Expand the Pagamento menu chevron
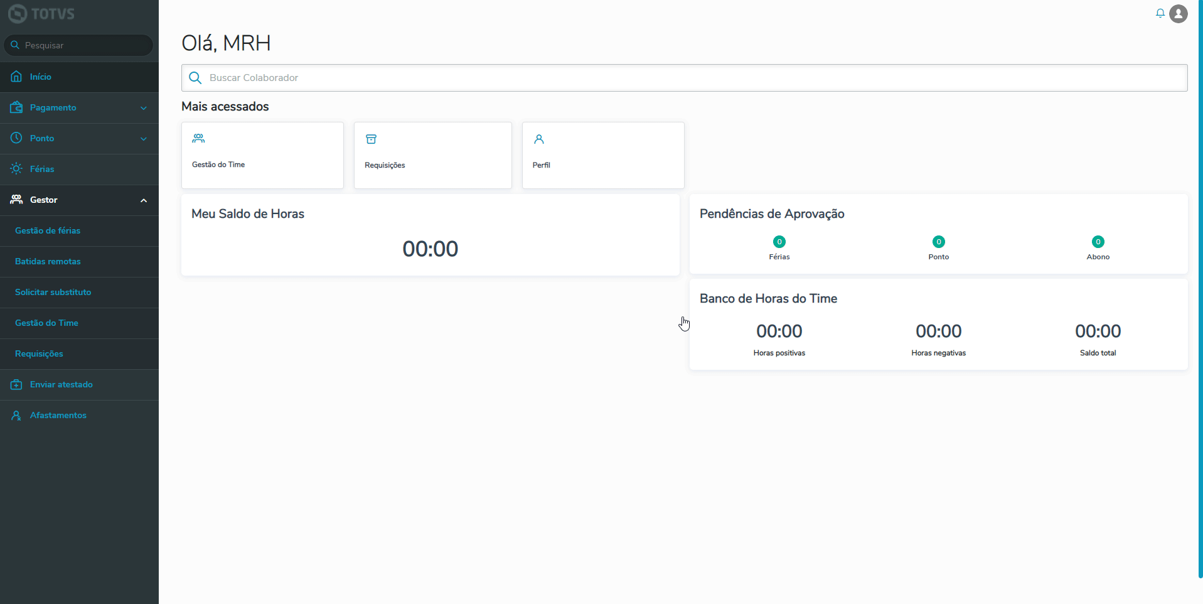The width and height of the screenshot is (1203, 604). click(144, 108)
